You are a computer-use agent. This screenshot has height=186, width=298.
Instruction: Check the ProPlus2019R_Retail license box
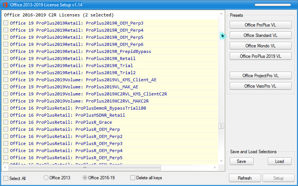click(6, 58)
